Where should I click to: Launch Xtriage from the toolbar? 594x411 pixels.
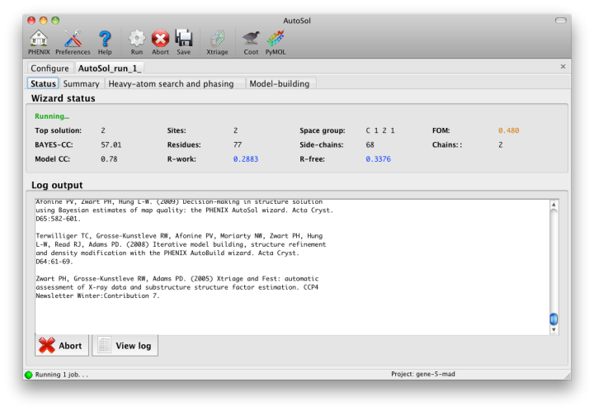pyautogui.click(x=217, y=41)
